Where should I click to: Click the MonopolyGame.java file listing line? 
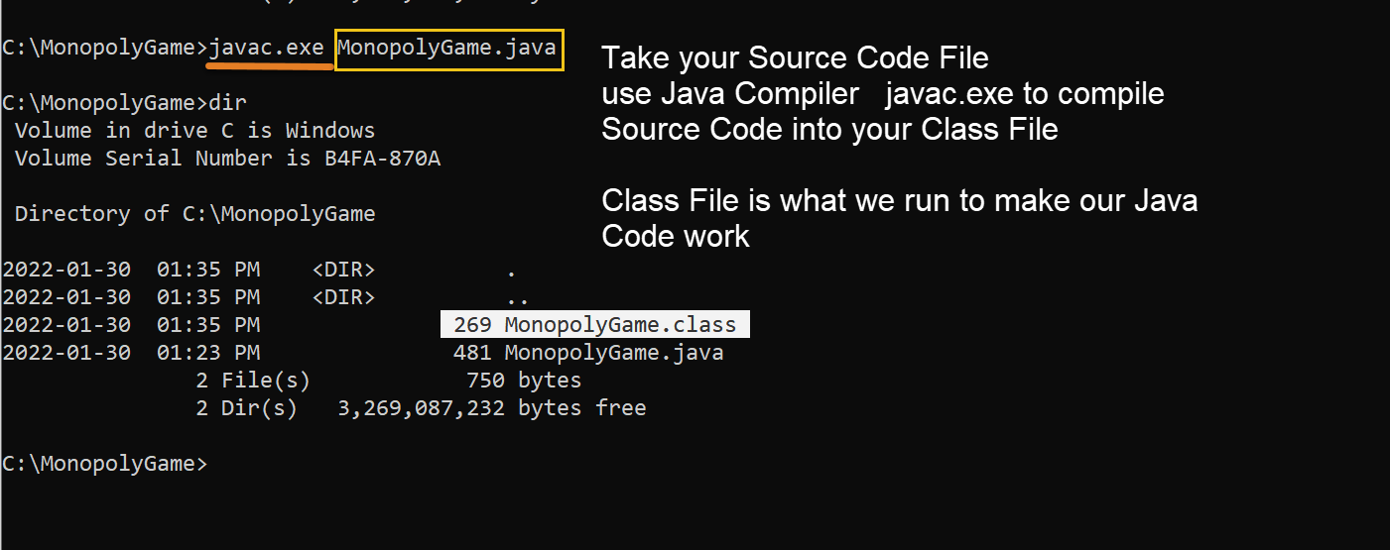point(363,353)
